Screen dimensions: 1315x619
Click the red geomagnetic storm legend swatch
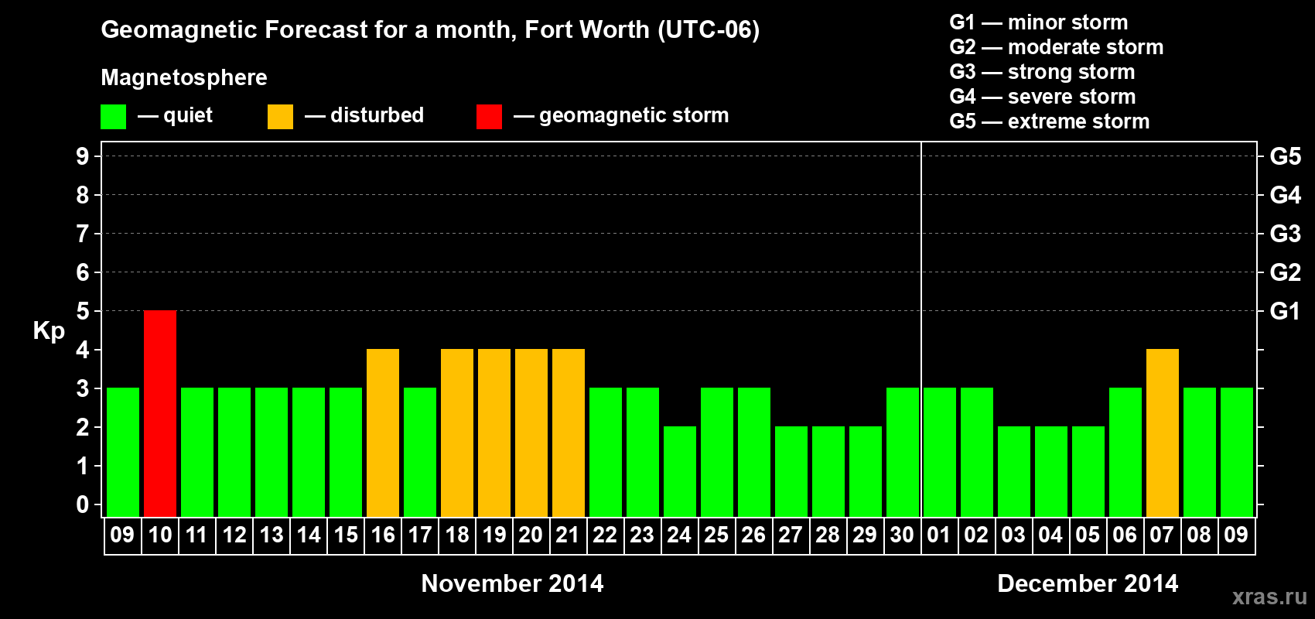coord(489,117)
